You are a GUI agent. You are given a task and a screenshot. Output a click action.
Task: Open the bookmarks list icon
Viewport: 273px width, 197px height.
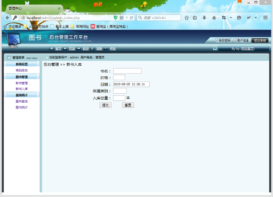(195, 17)
